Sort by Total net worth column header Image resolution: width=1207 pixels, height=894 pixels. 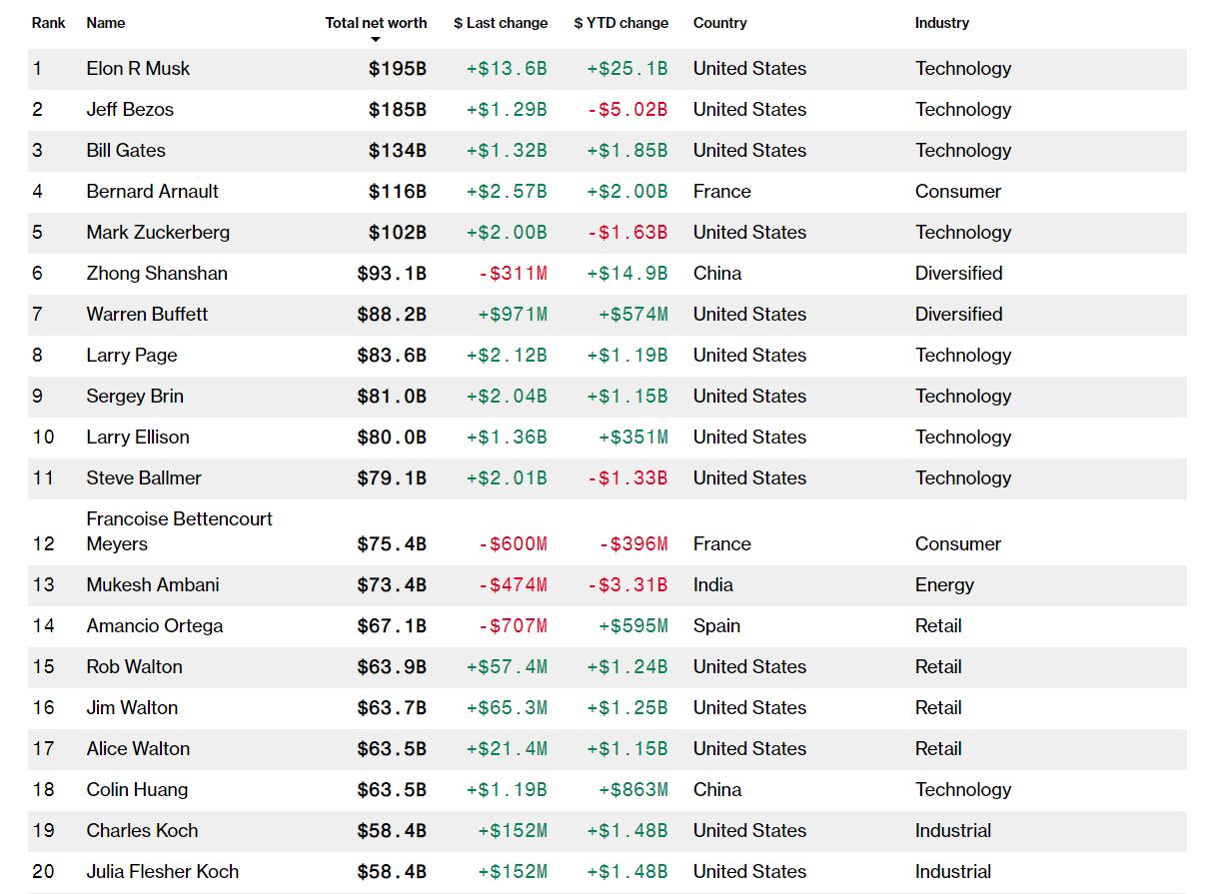376,22
